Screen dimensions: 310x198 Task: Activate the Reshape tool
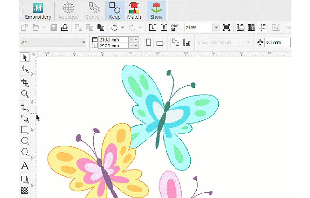click(x=25, y=69)
